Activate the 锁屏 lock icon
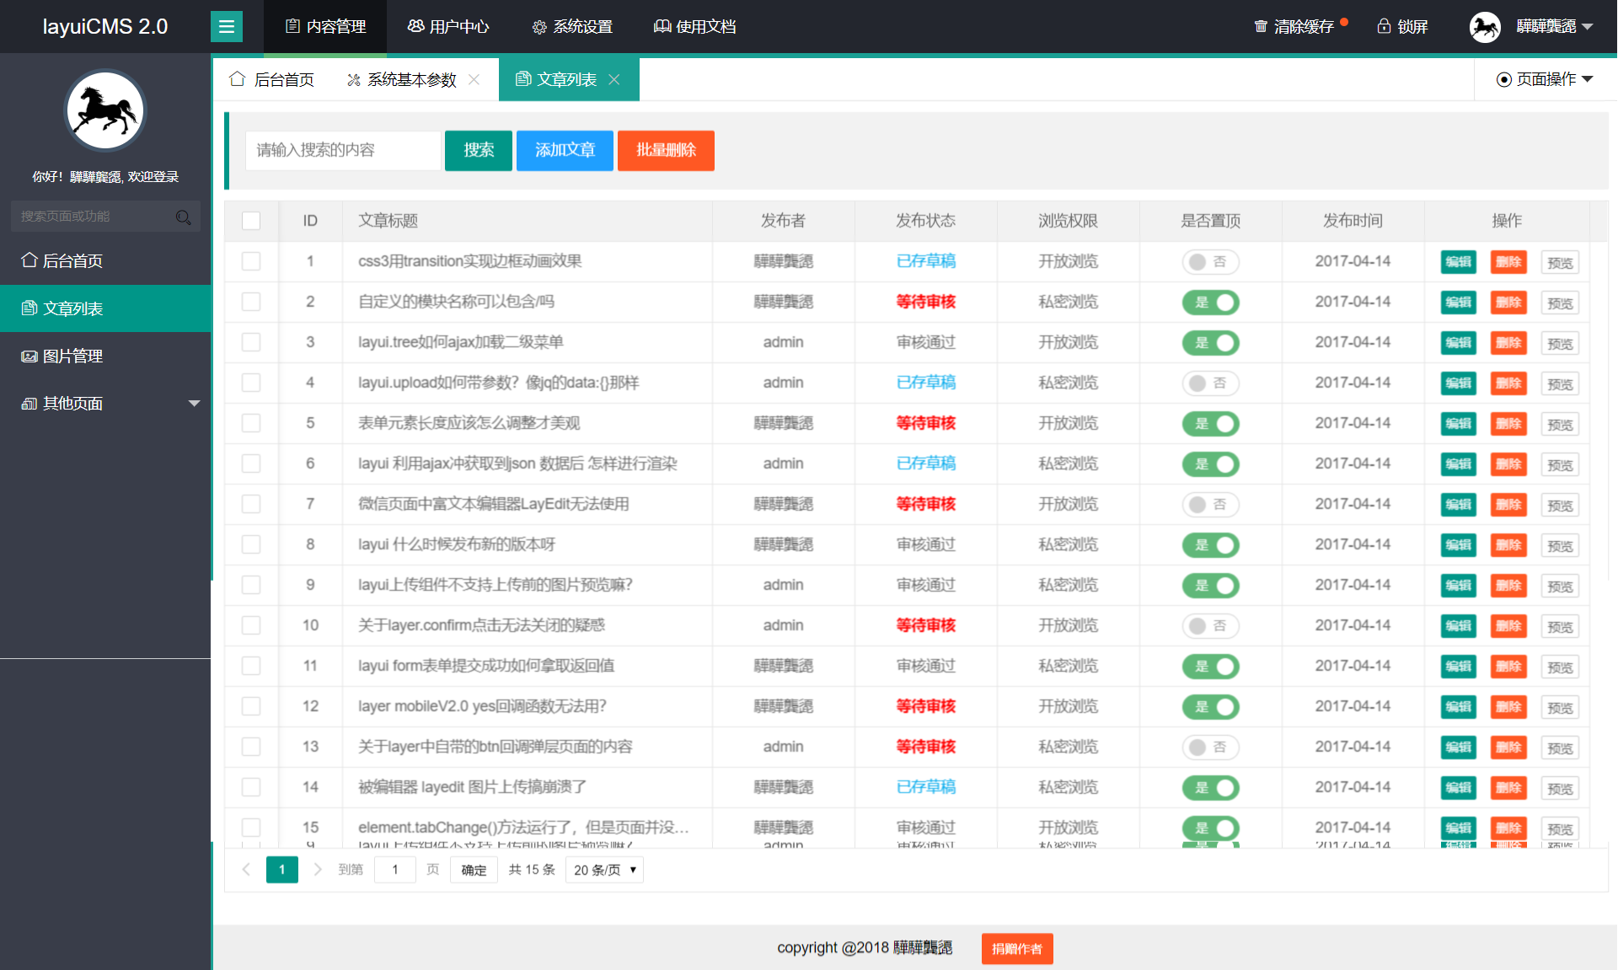Image resolution: width=1618 pixels, height=970 pixels. click(x=1383, y=26)
